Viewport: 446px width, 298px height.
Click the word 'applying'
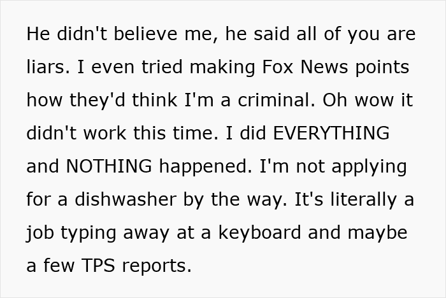pos(369,166)
